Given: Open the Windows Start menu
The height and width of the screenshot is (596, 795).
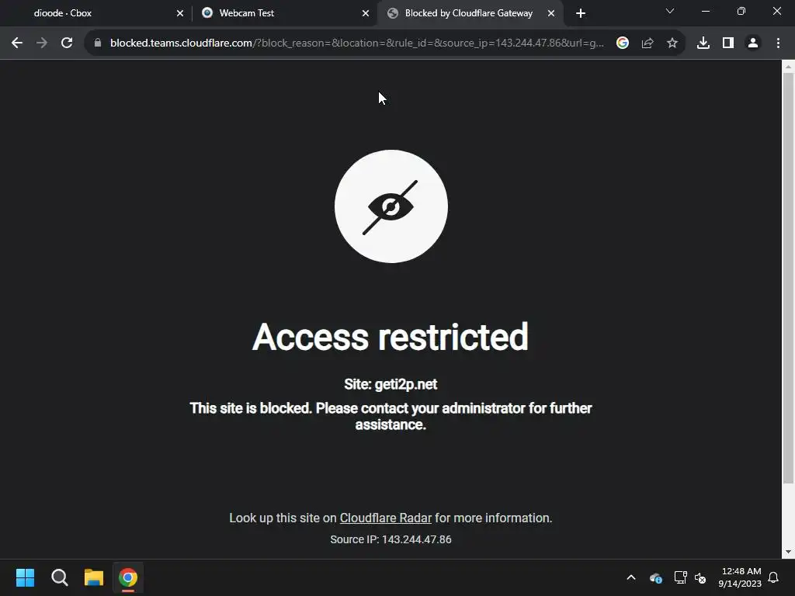Looking at the screenshot, I should pos(25,577).
